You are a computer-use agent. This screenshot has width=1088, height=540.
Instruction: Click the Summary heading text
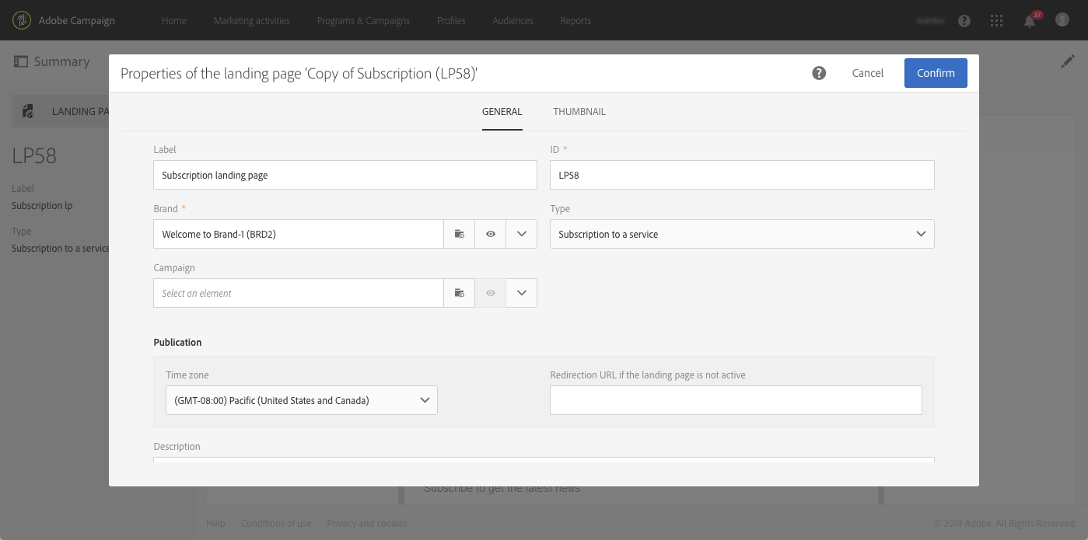coord(61,61)
